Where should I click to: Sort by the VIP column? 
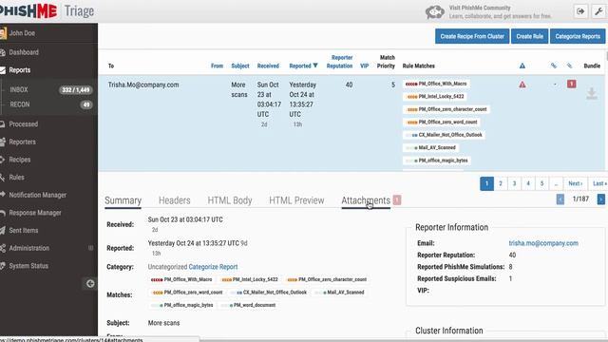coord(365,66)
